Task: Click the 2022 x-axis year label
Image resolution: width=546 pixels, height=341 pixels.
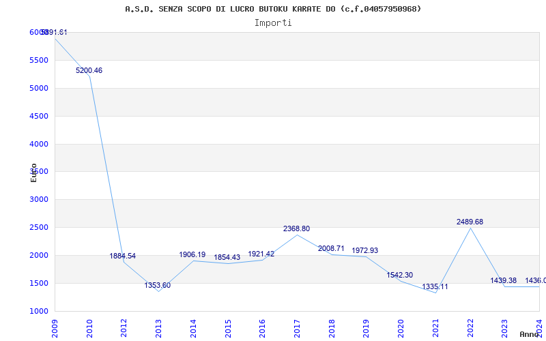Action: pos(470,329)
